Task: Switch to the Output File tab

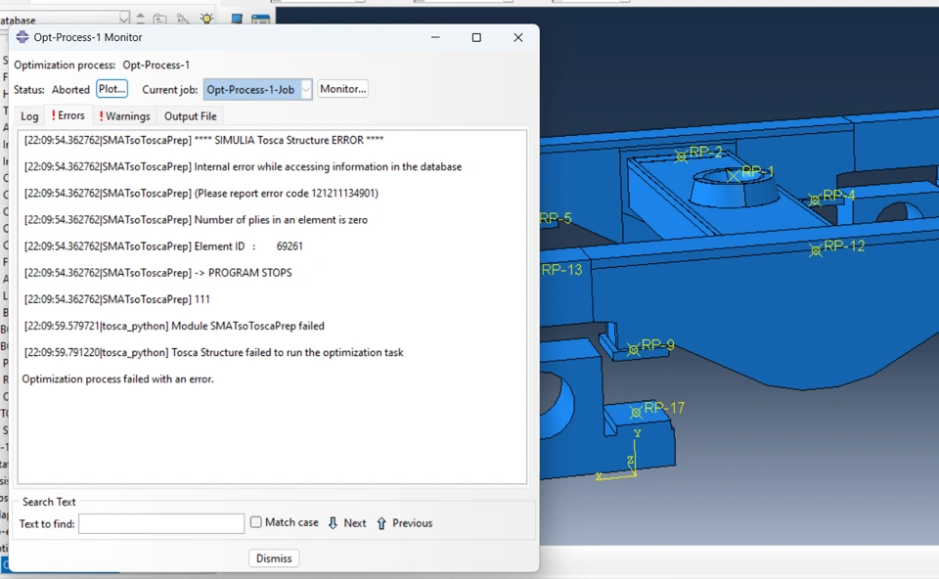Action: point(191,116)
